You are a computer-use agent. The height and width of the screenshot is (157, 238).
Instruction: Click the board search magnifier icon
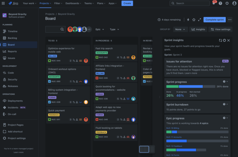point(62,29)
